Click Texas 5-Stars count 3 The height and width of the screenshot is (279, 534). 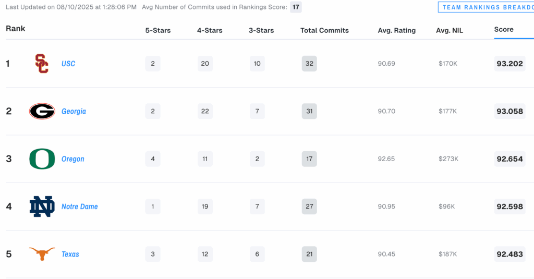coord(153,254)
